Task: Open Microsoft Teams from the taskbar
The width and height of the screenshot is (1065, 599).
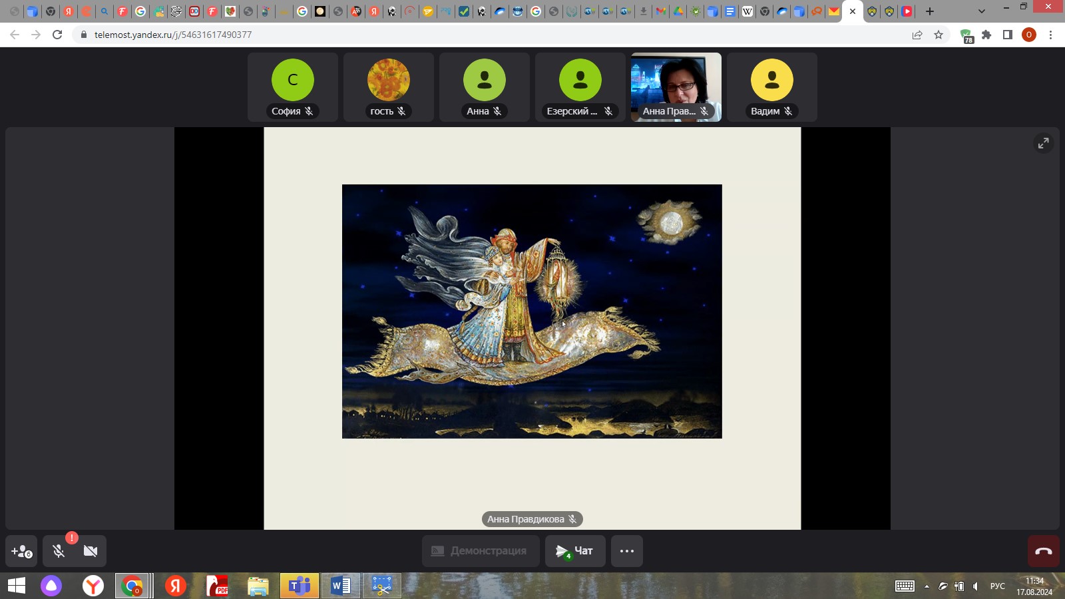Action: [x=300, y=586]
